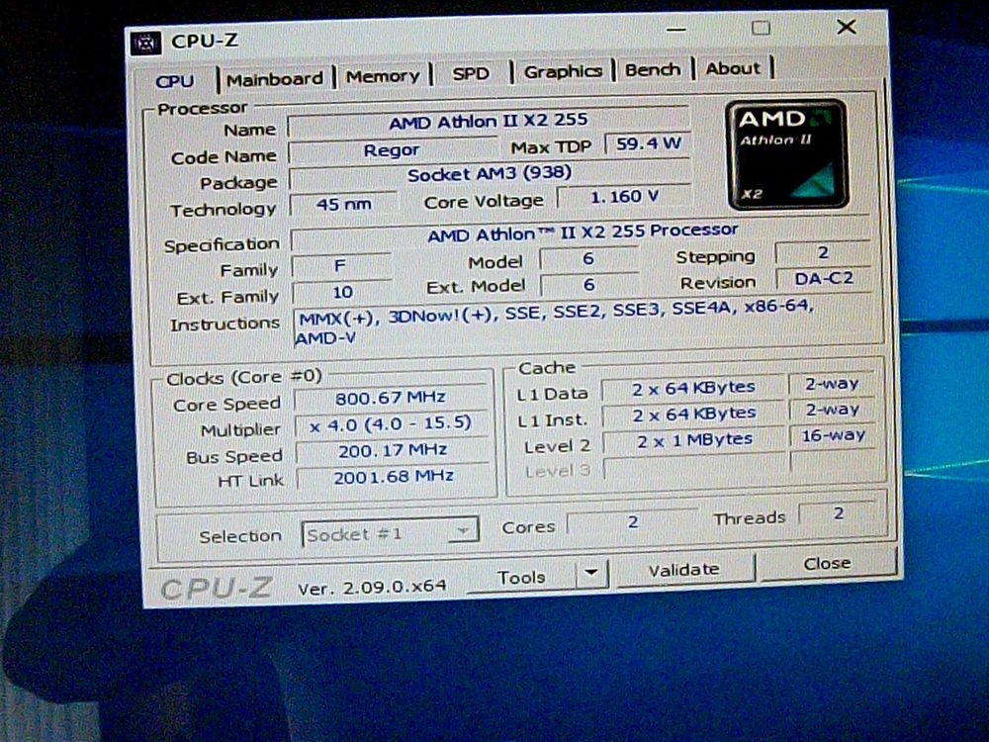Image resolution: width=989 pixels, height=742 pixels.
Task: Click the empty Level 3 cache field
Action: tap(694, 466)
